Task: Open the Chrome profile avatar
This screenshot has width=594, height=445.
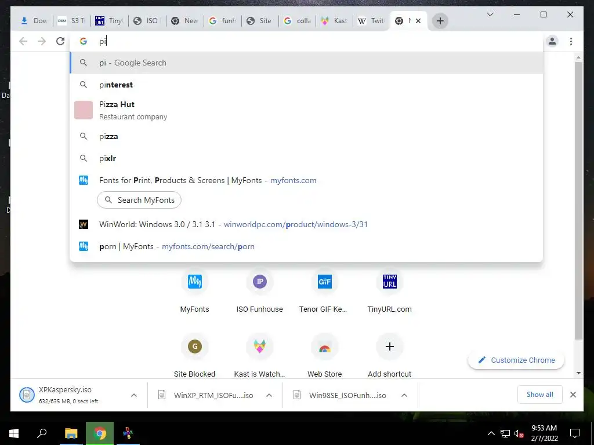Action: tap(552, 41)
